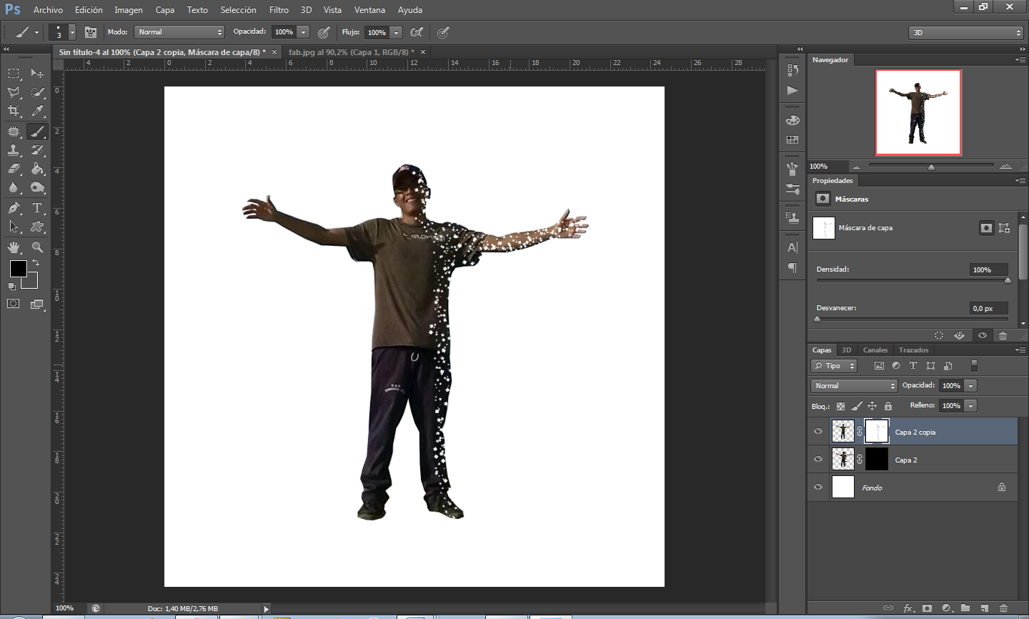
Task: Open the layer filter Tipo dropdown
Action: [x=834, y=366]
